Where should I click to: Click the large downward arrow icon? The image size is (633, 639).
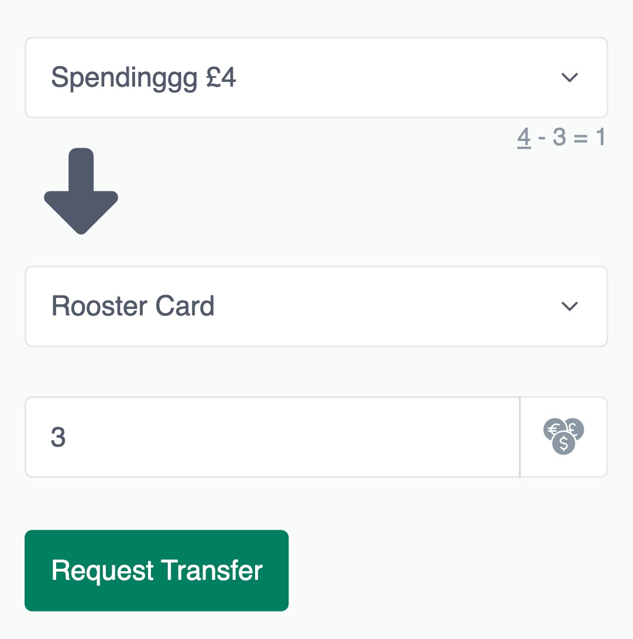point(81,191)
